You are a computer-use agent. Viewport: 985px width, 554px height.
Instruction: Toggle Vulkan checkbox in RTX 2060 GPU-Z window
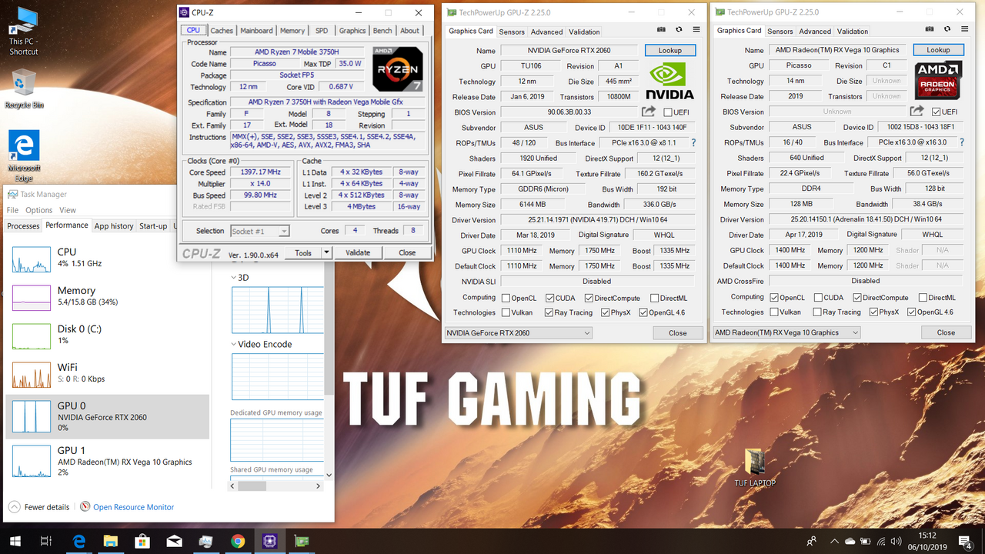506,312
